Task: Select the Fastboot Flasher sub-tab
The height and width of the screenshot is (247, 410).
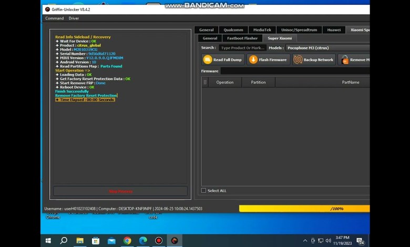Action: click(x=242, y=38)
